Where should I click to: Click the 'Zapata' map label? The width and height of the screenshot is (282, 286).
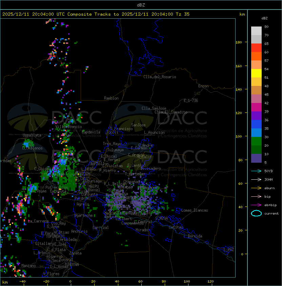[75, 253]
